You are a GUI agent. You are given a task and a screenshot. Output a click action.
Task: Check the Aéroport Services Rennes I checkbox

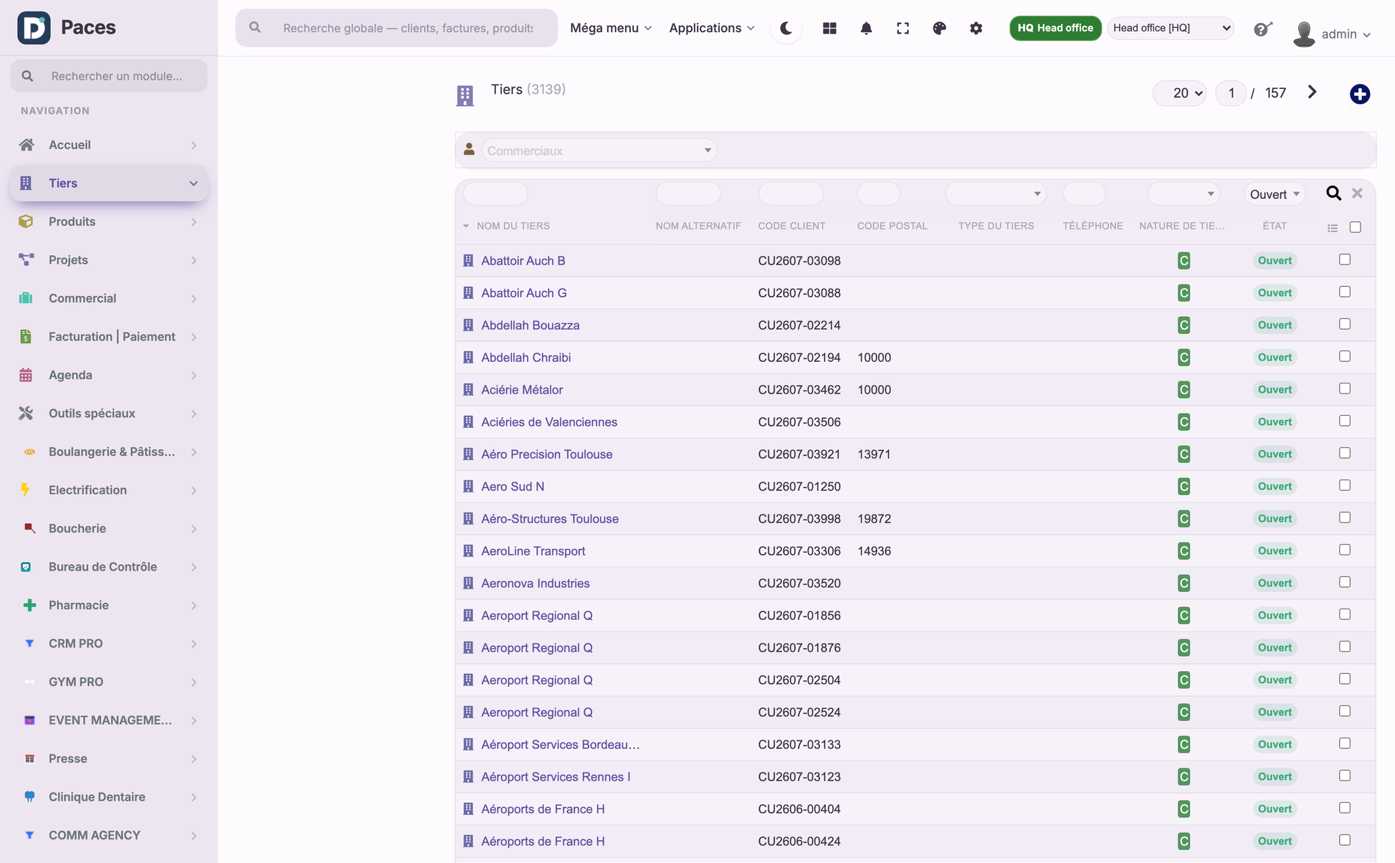coord(1345,776)
